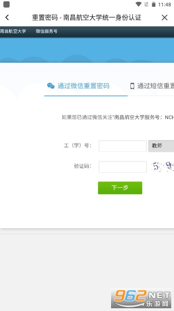
Task: Go back using the left arrow icon
Action: pos(7,17)
